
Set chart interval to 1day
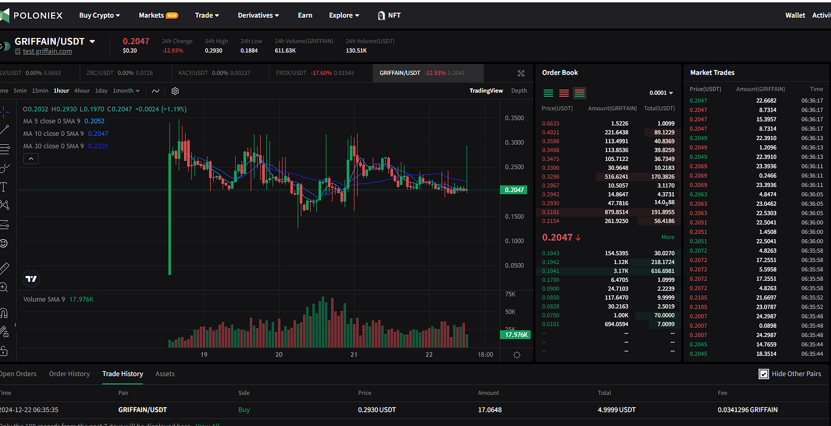[102, 91]
